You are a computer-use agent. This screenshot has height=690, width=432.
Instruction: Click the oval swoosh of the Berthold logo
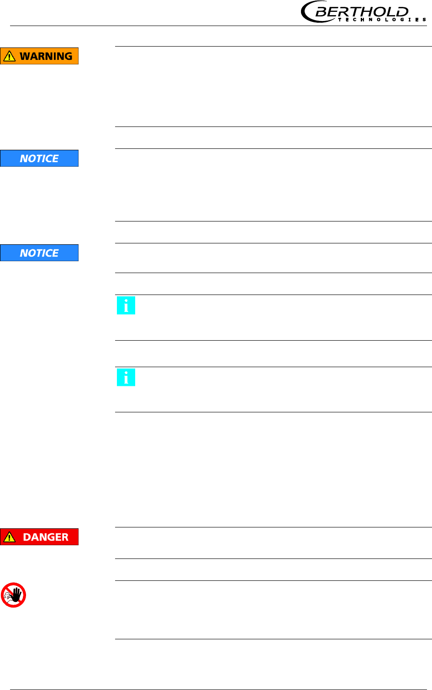(308, 12)
